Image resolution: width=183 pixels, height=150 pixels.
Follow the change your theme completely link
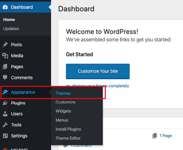[100, 86]
